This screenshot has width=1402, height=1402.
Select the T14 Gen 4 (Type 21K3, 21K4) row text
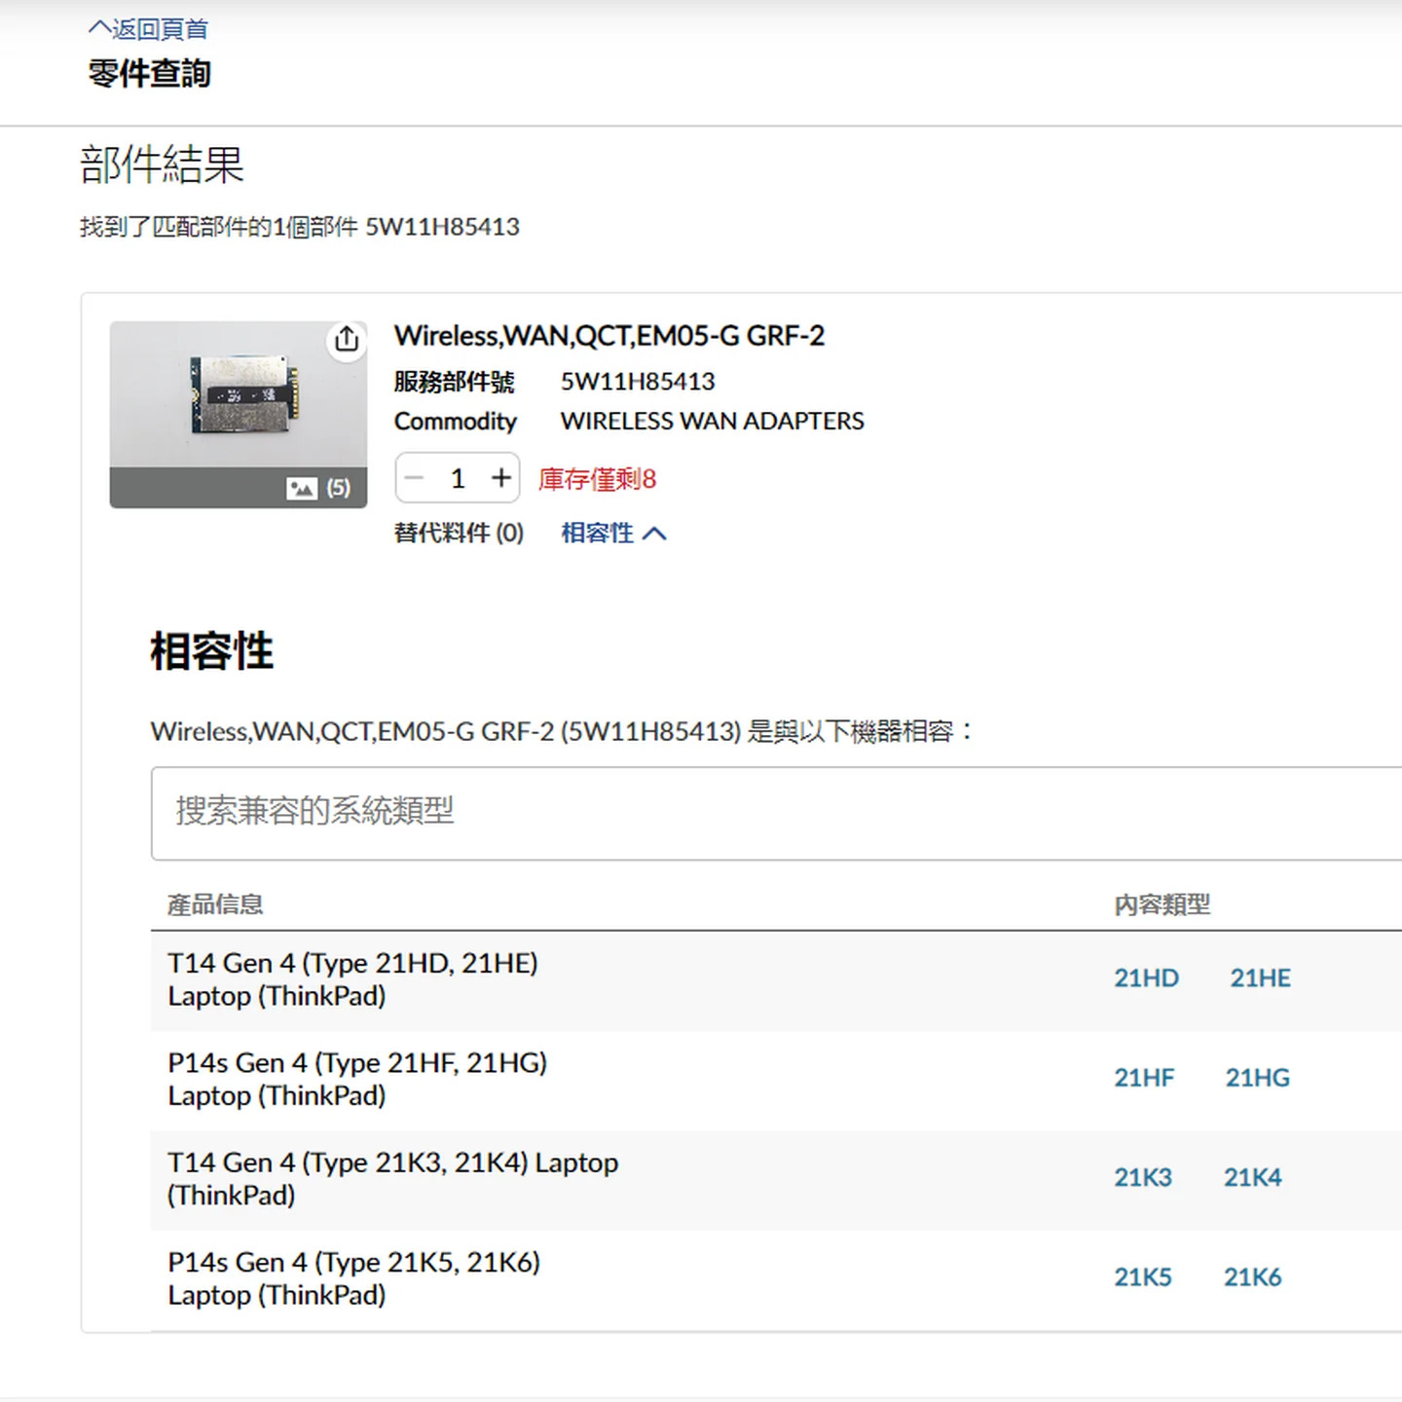pos(392,1178)
